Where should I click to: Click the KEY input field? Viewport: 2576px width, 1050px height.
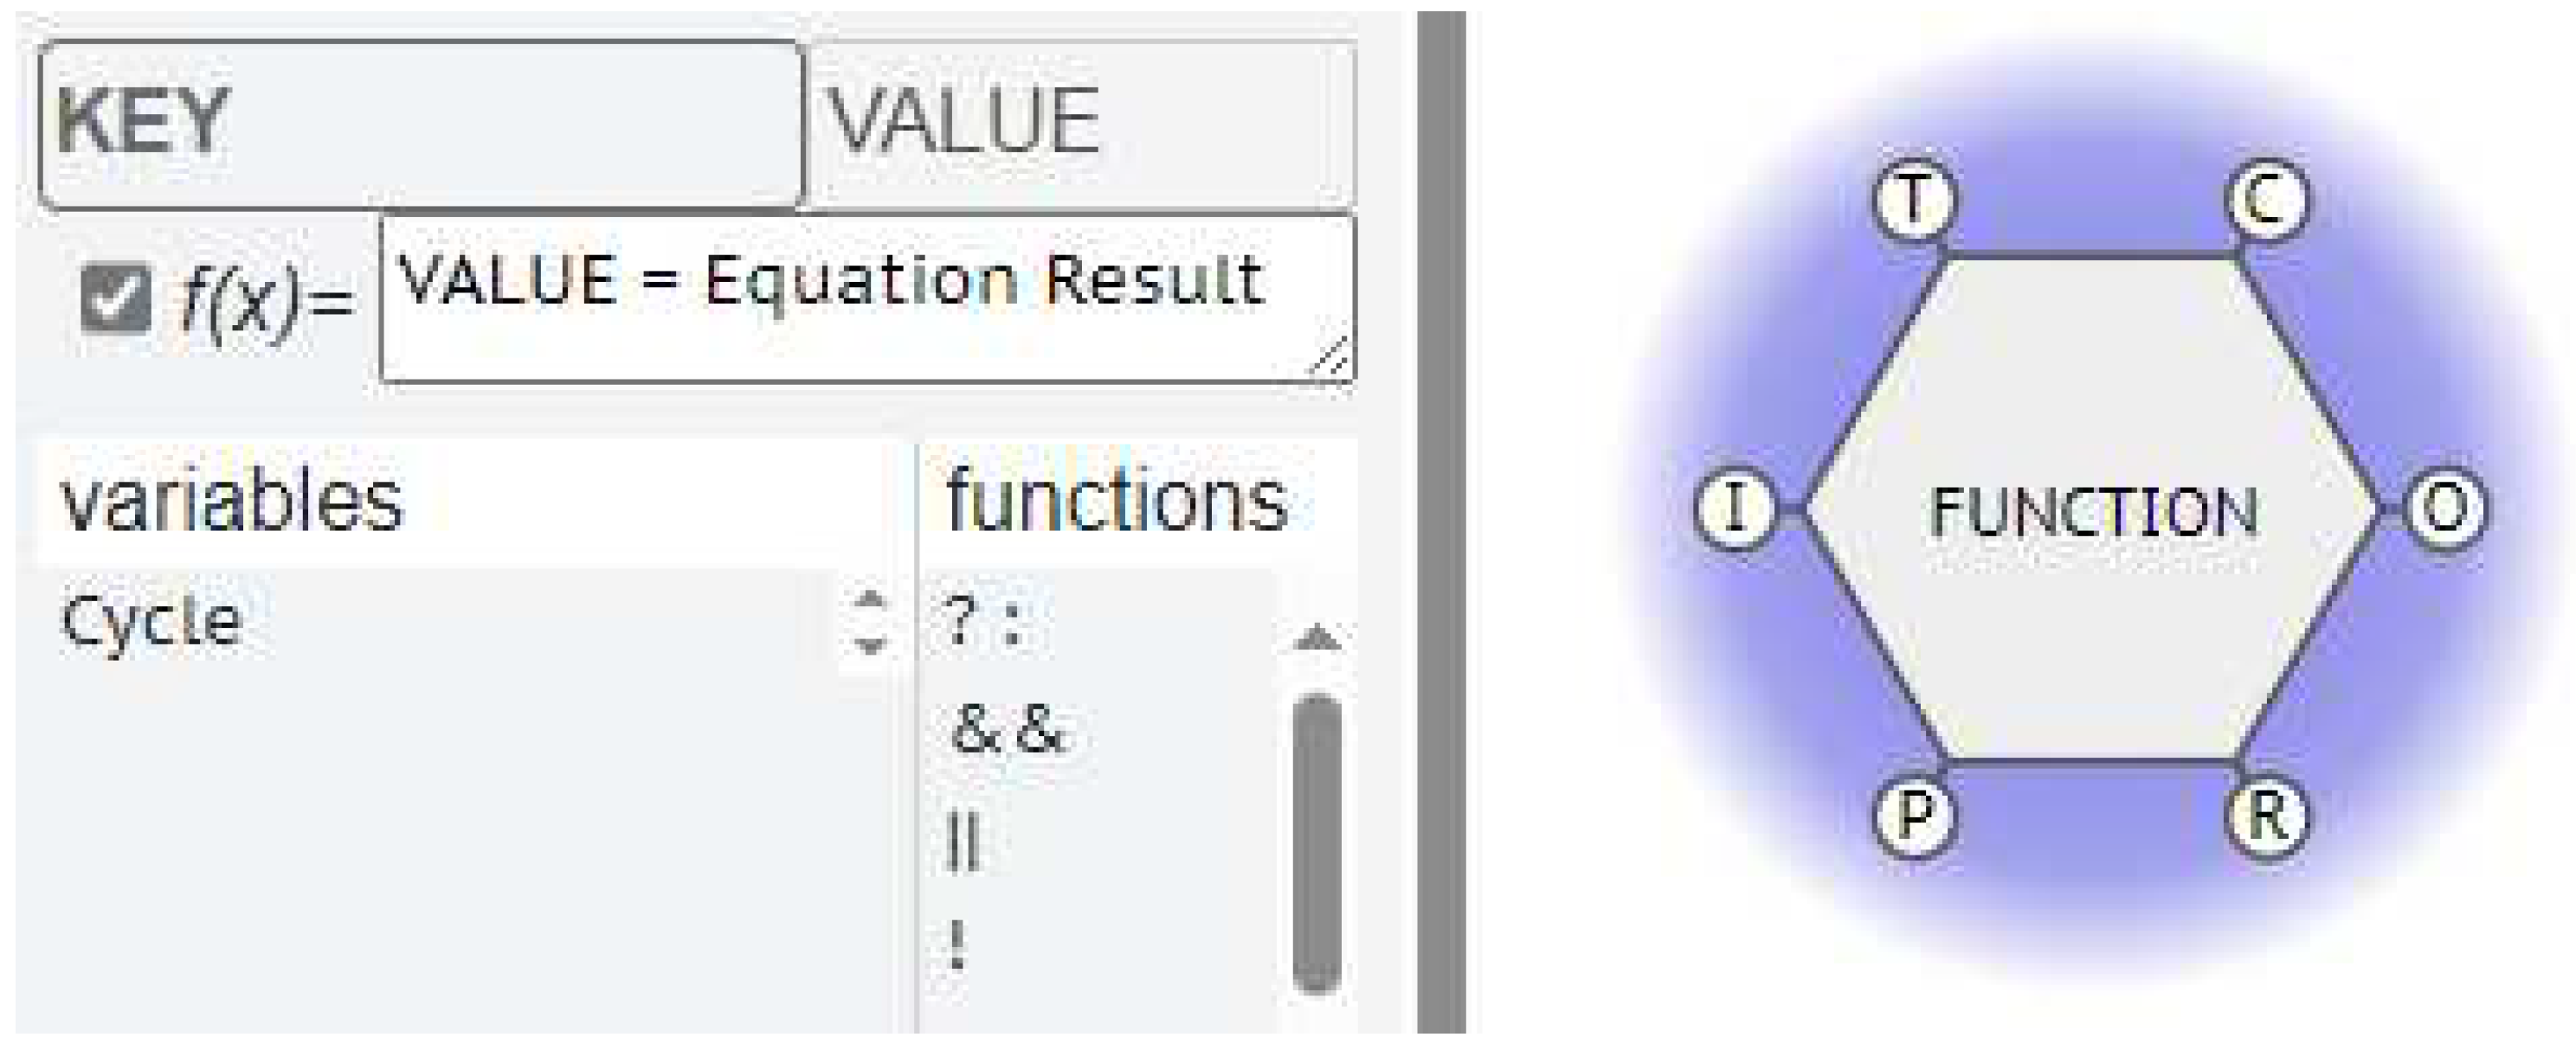tap(420, 124)
